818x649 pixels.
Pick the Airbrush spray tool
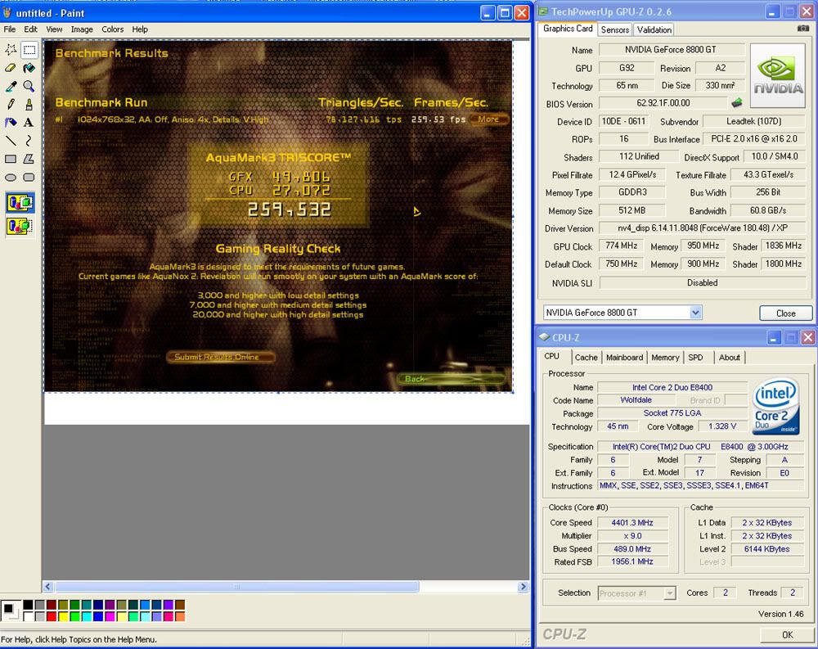(x=11, y=123)
